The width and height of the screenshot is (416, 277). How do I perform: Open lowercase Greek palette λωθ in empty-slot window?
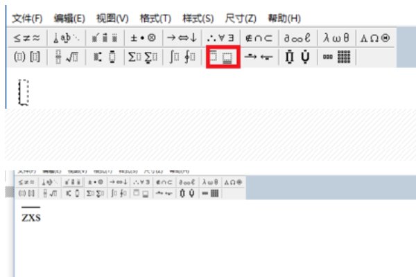coord(336,38)
